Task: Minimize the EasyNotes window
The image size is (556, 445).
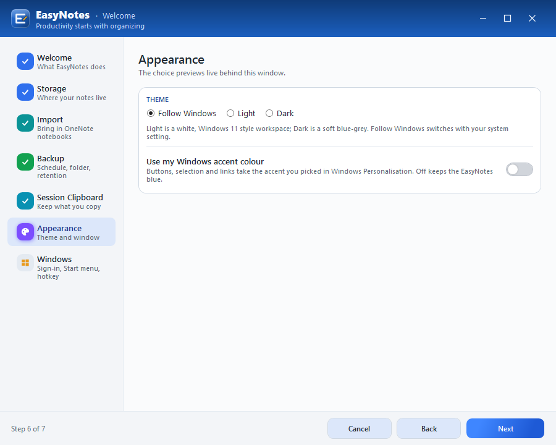Action: point(483,19)
